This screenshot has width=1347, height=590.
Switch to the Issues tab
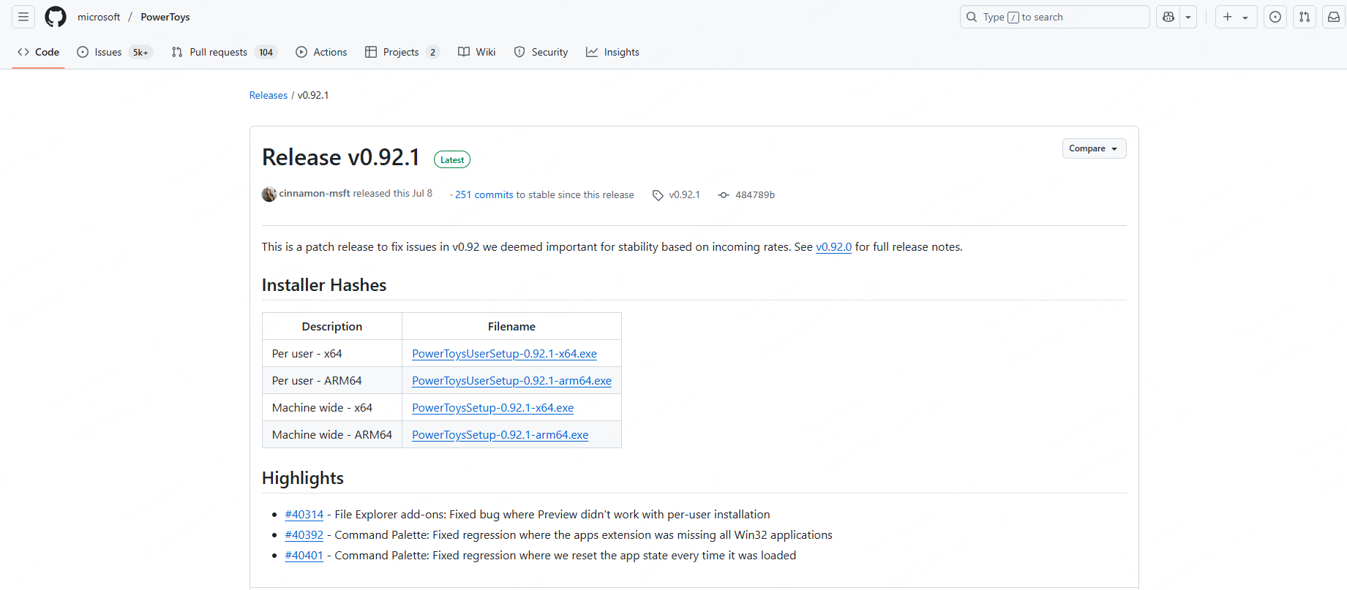click(x=114, y=52)
